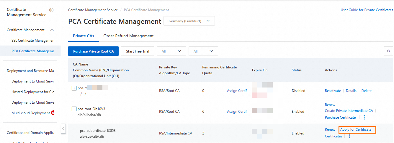Open more actions for pca-root-Oh10V3
Viewport: 394px width, 143px height.
(x=364, y=117)
